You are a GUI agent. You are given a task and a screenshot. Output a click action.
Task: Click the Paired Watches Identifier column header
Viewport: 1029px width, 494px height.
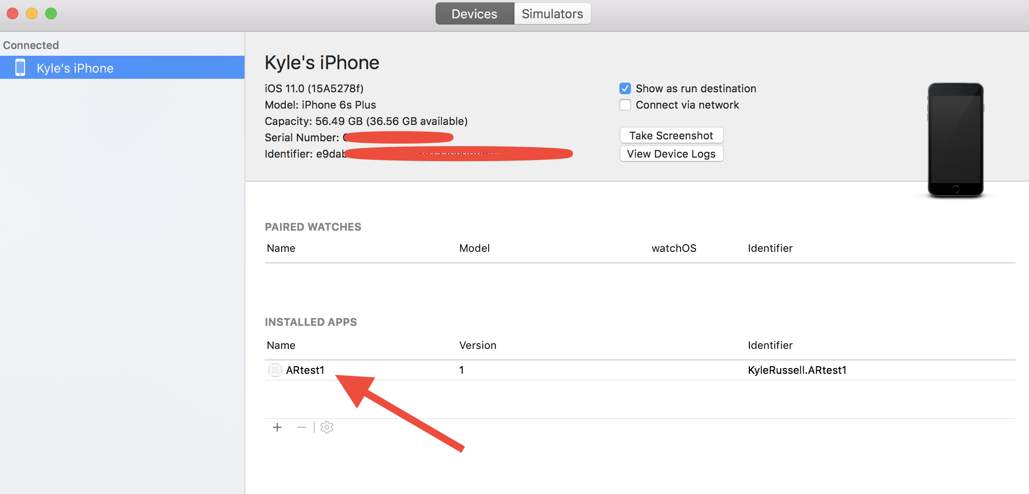pos(770,248)
